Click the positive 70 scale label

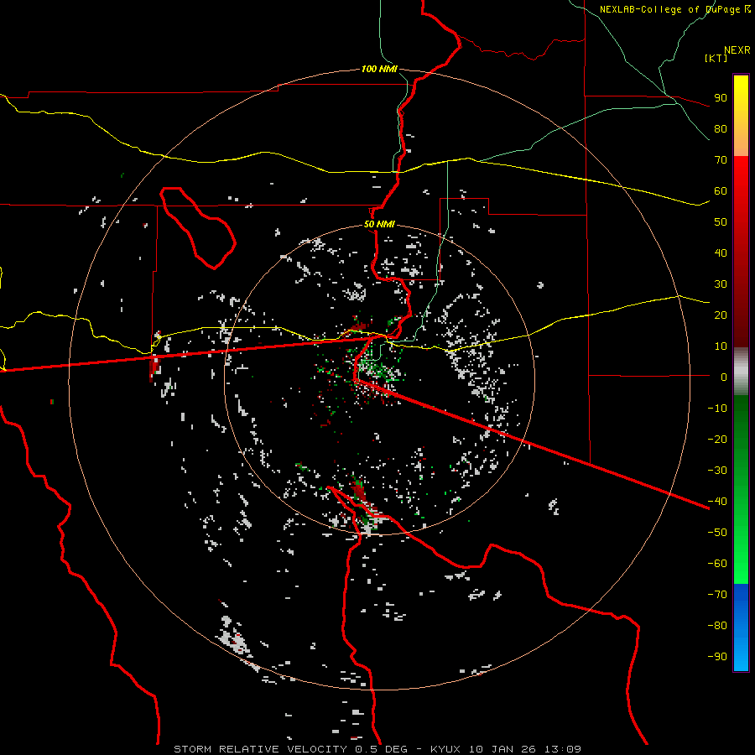[x=721, y=160]
